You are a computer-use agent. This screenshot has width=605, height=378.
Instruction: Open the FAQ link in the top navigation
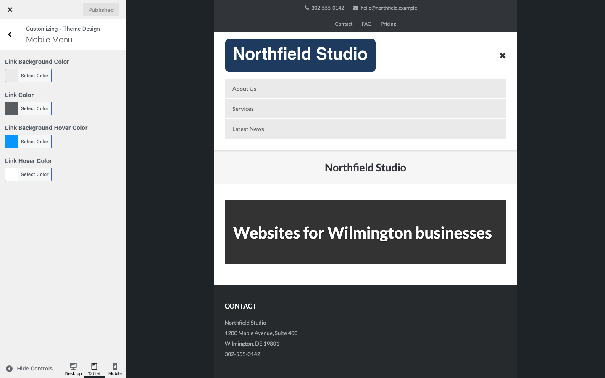coord(367,24)
